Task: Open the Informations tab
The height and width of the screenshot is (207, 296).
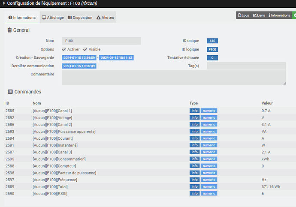Action: (22, 18)
